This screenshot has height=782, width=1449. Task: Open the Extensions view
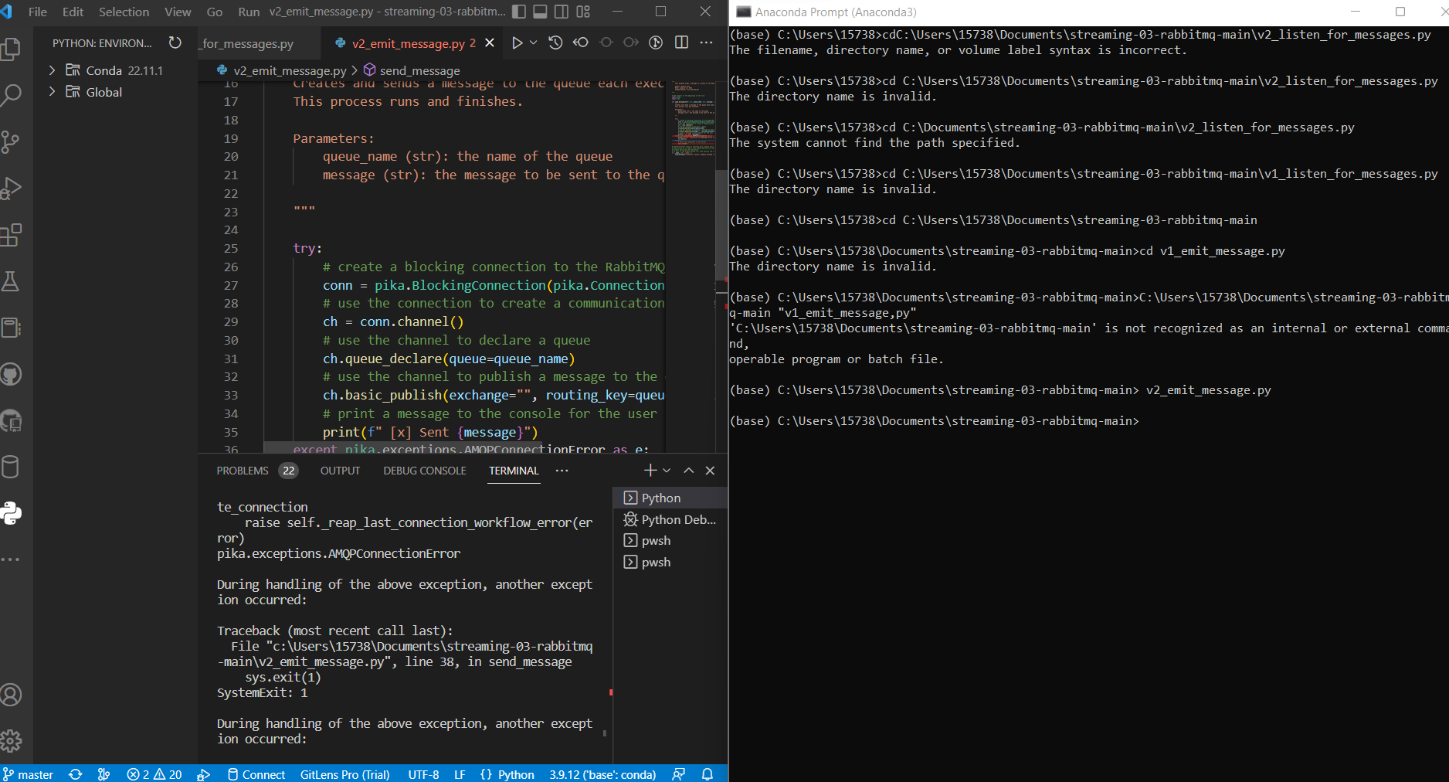[x=11, y=234]
